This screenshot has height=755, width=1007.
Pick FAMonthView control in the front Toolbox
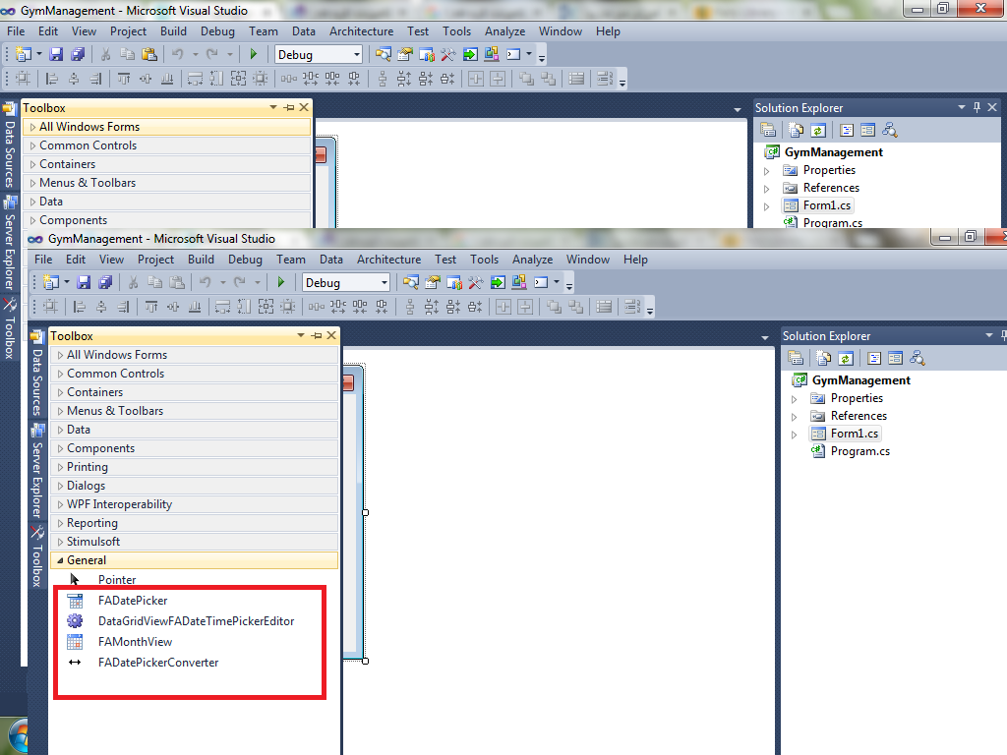click(x=135, y=642)
